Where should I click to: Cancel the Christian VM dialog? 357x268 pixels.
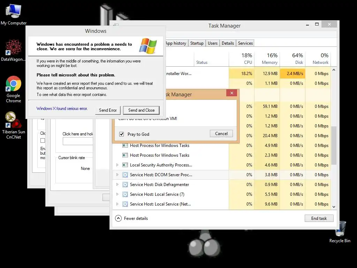pos(221,134)
